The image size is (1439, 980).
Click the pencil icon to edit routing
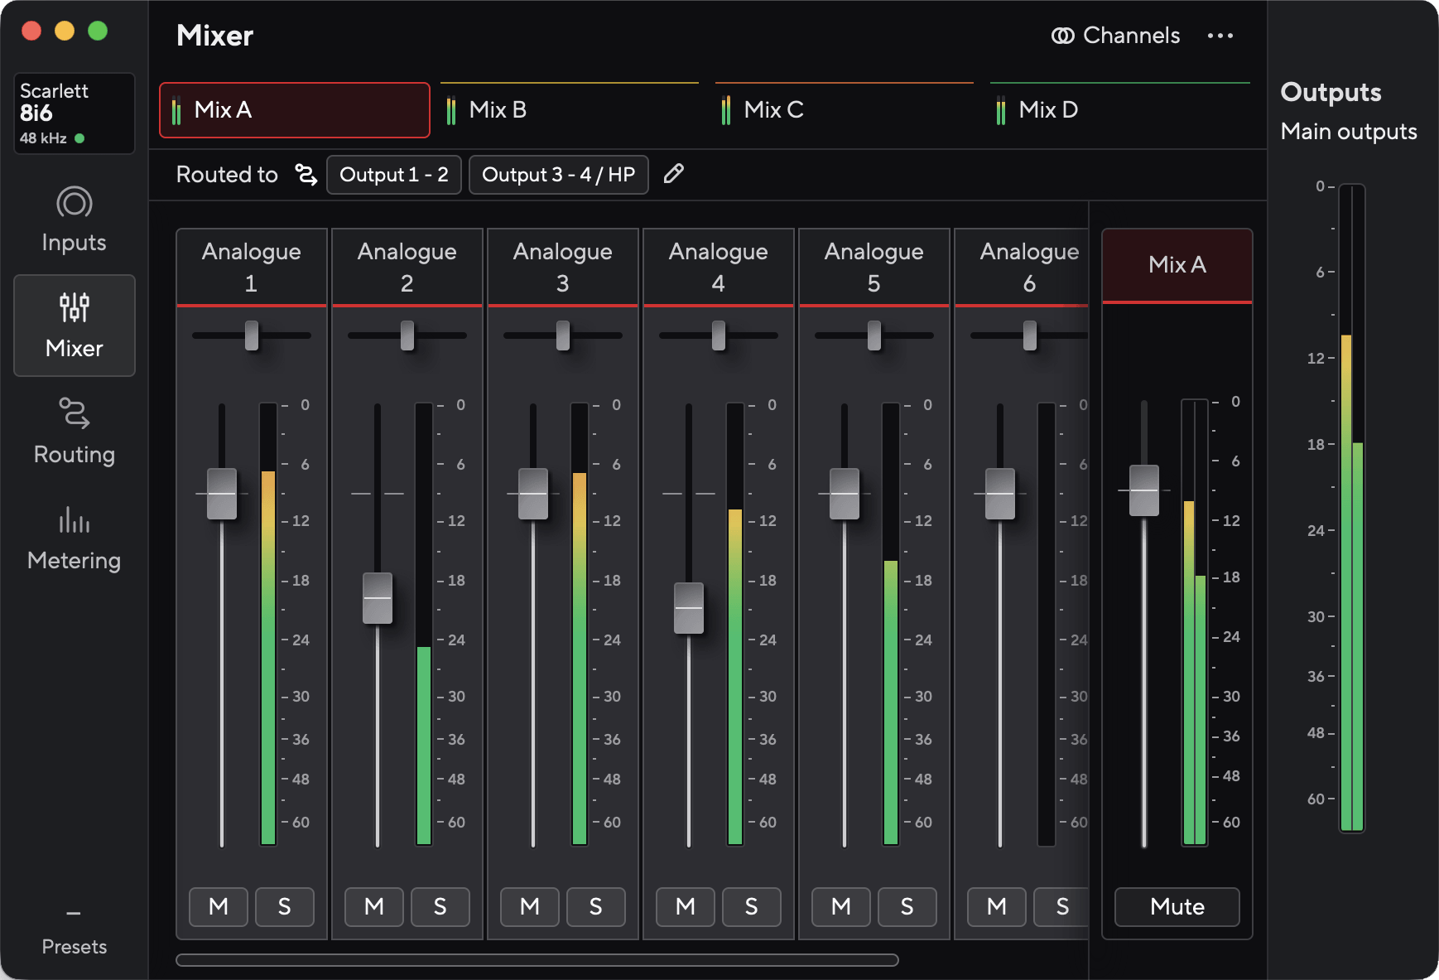pyautogui.click(x=674, y=174)
